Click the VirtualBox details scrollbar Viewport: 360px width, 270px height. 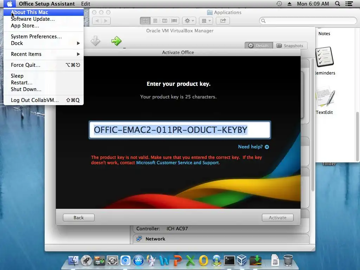click(x=313, y=125)
